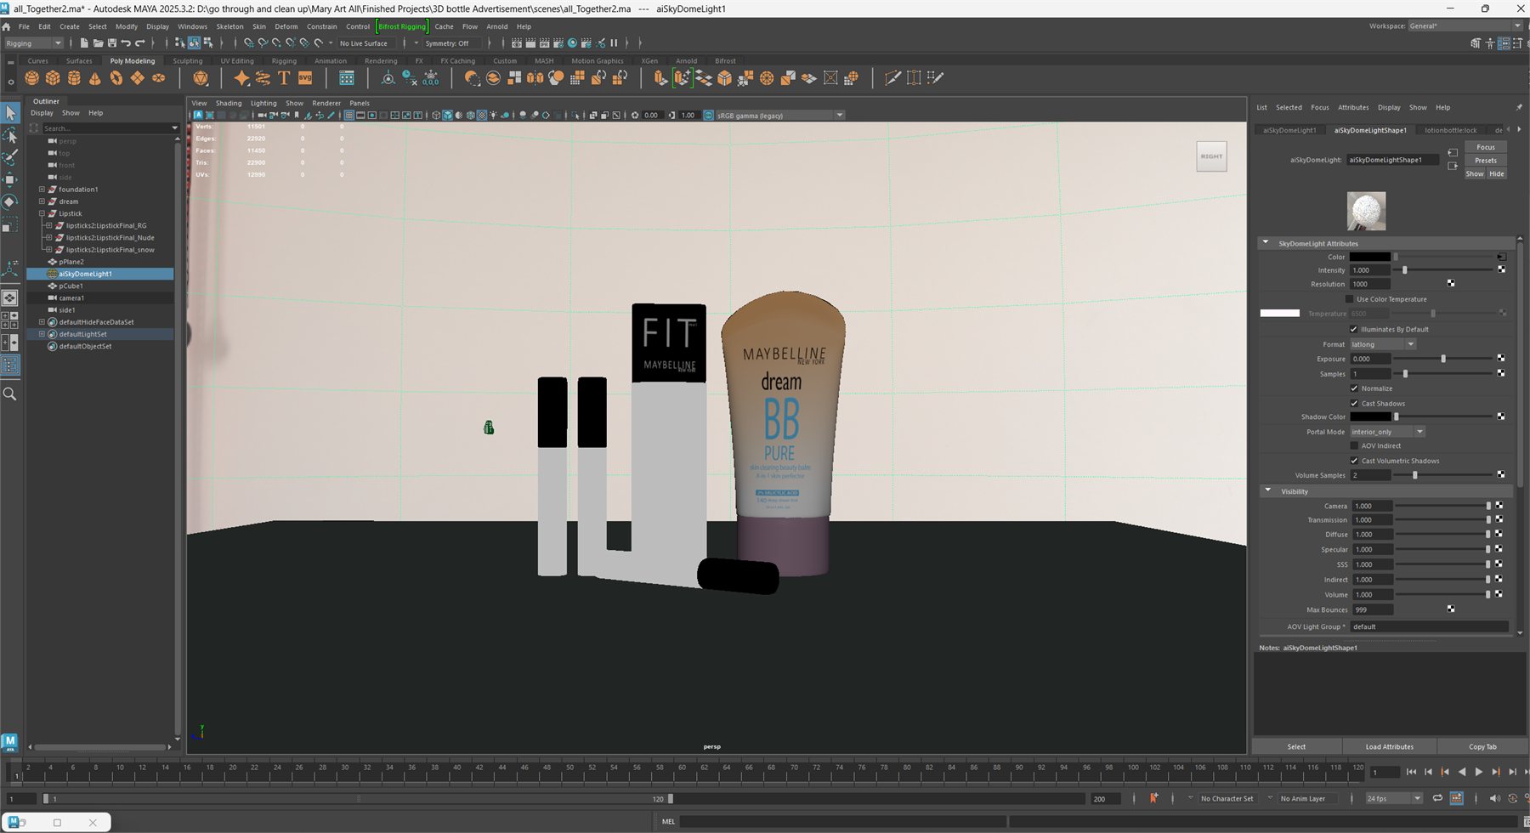
Task: Toggle the Normalize checkbox
Action: (x=1354, y=388)
